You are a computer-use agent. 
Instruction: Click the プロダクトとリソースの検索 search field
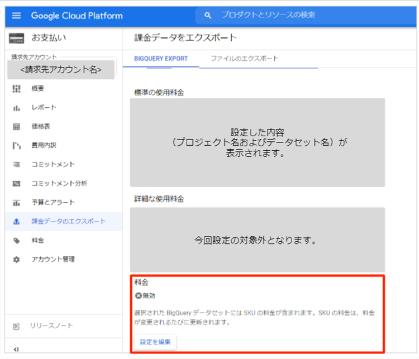[x=306, y=15]
